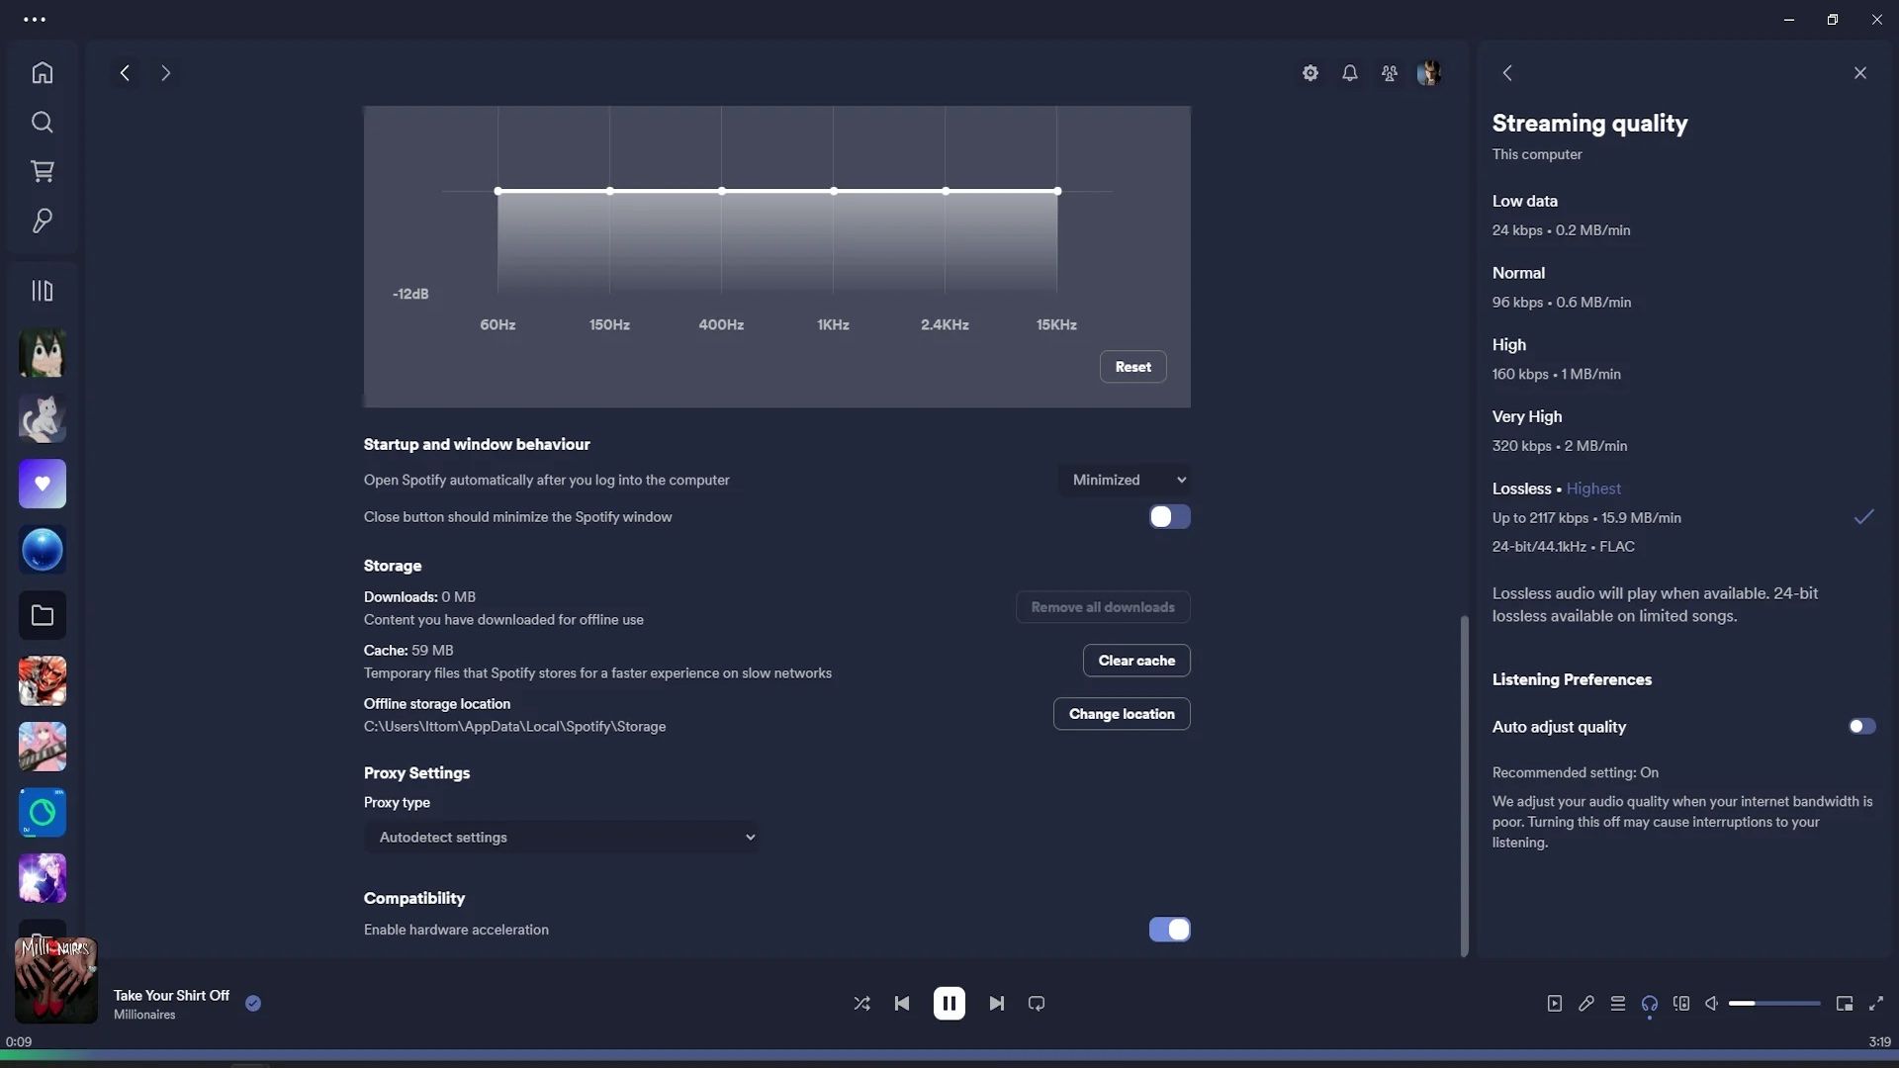Viewport: 1899px width, 1068px height.
Task: Click the lyrics display icon
Action: (1586, 1003)
